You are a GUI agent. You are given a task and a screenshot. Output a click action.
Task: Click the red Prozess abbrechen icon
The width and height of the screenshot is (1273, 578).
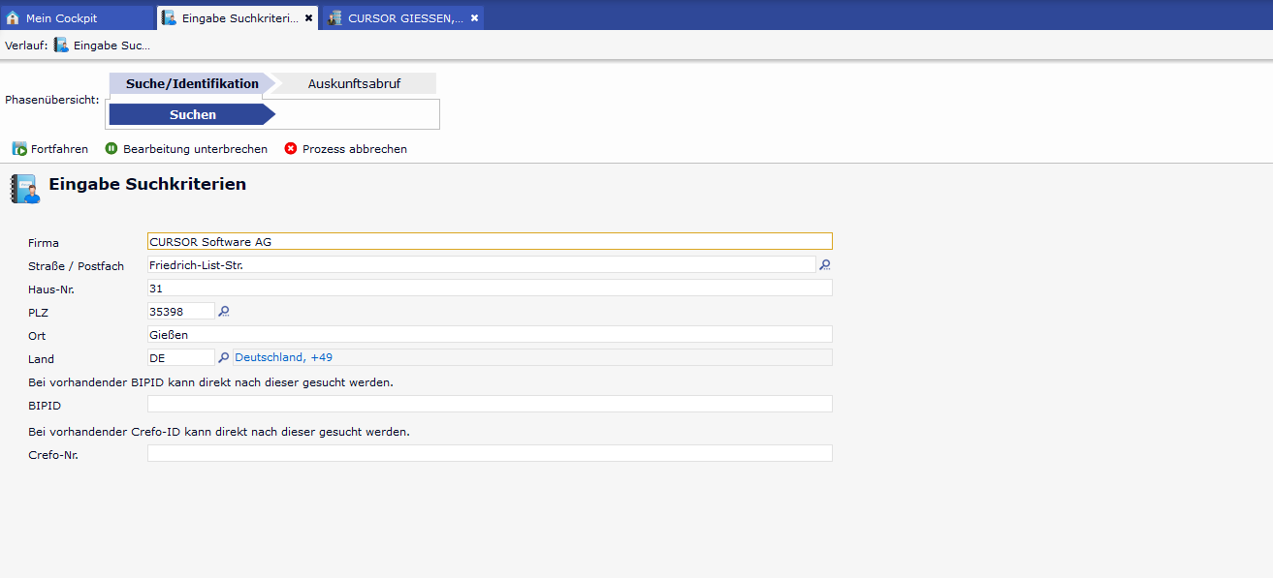point(290,149)
